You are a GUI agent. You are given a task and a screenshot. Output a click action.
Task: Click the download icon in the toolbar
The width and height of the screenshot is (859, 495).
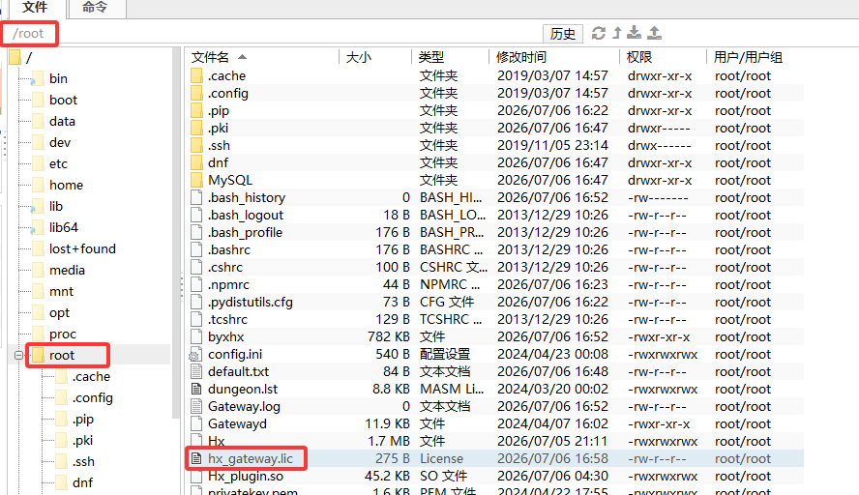(635, 33)
